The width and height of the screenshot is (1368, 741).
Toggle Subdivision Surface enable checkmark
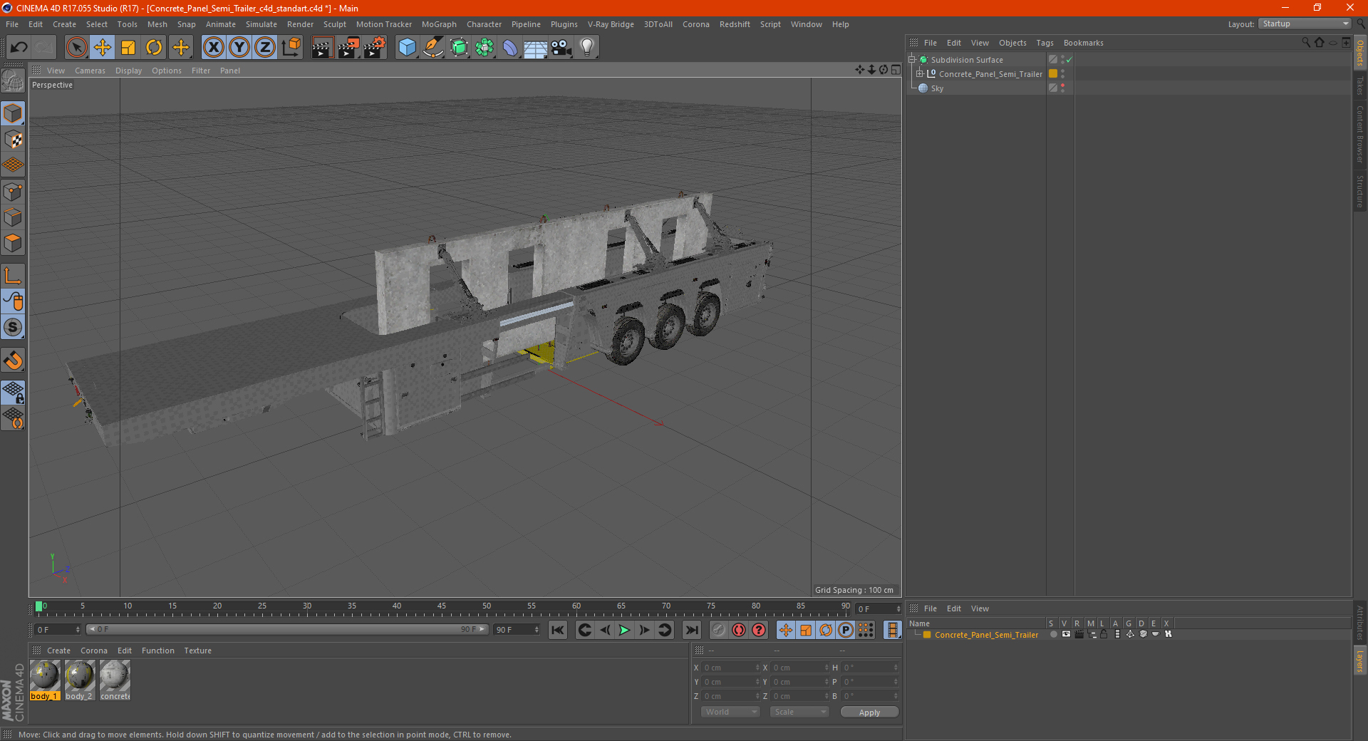pyautogui.click(x=1069, y=60)
